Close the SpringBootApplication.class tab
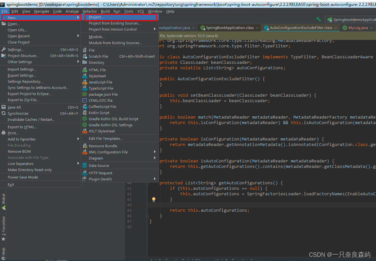 coord(257,28)
